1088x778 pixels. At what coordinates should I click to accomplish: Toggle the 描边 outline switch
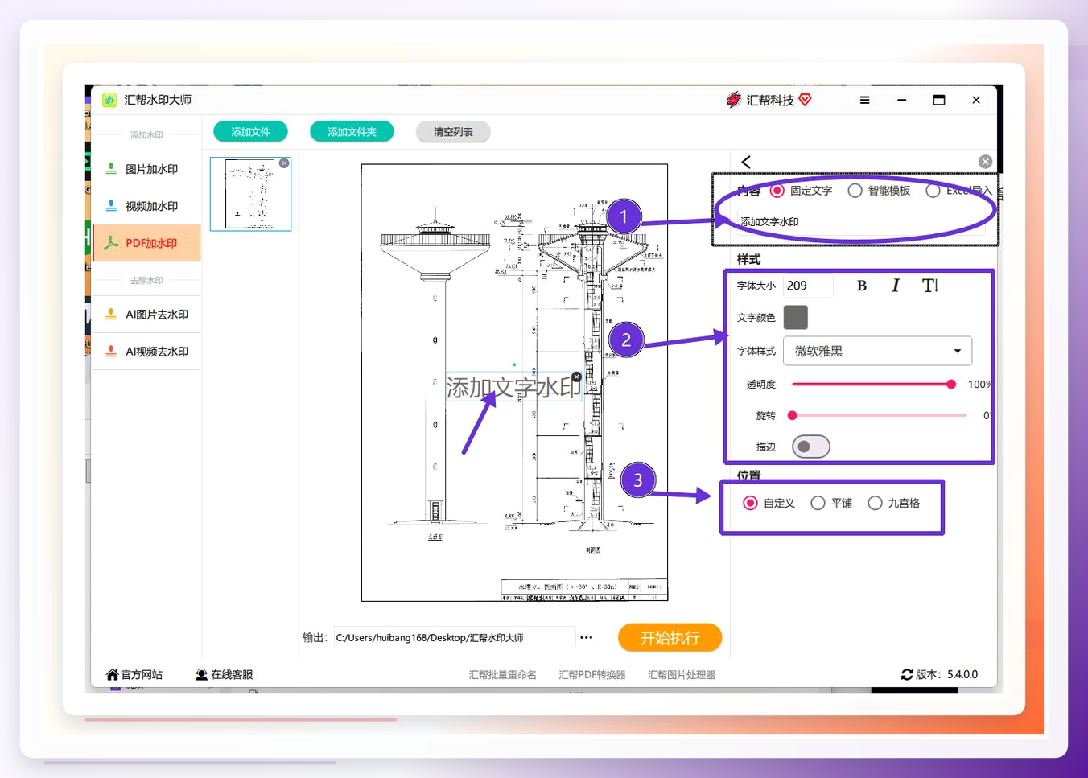[811, 447]
